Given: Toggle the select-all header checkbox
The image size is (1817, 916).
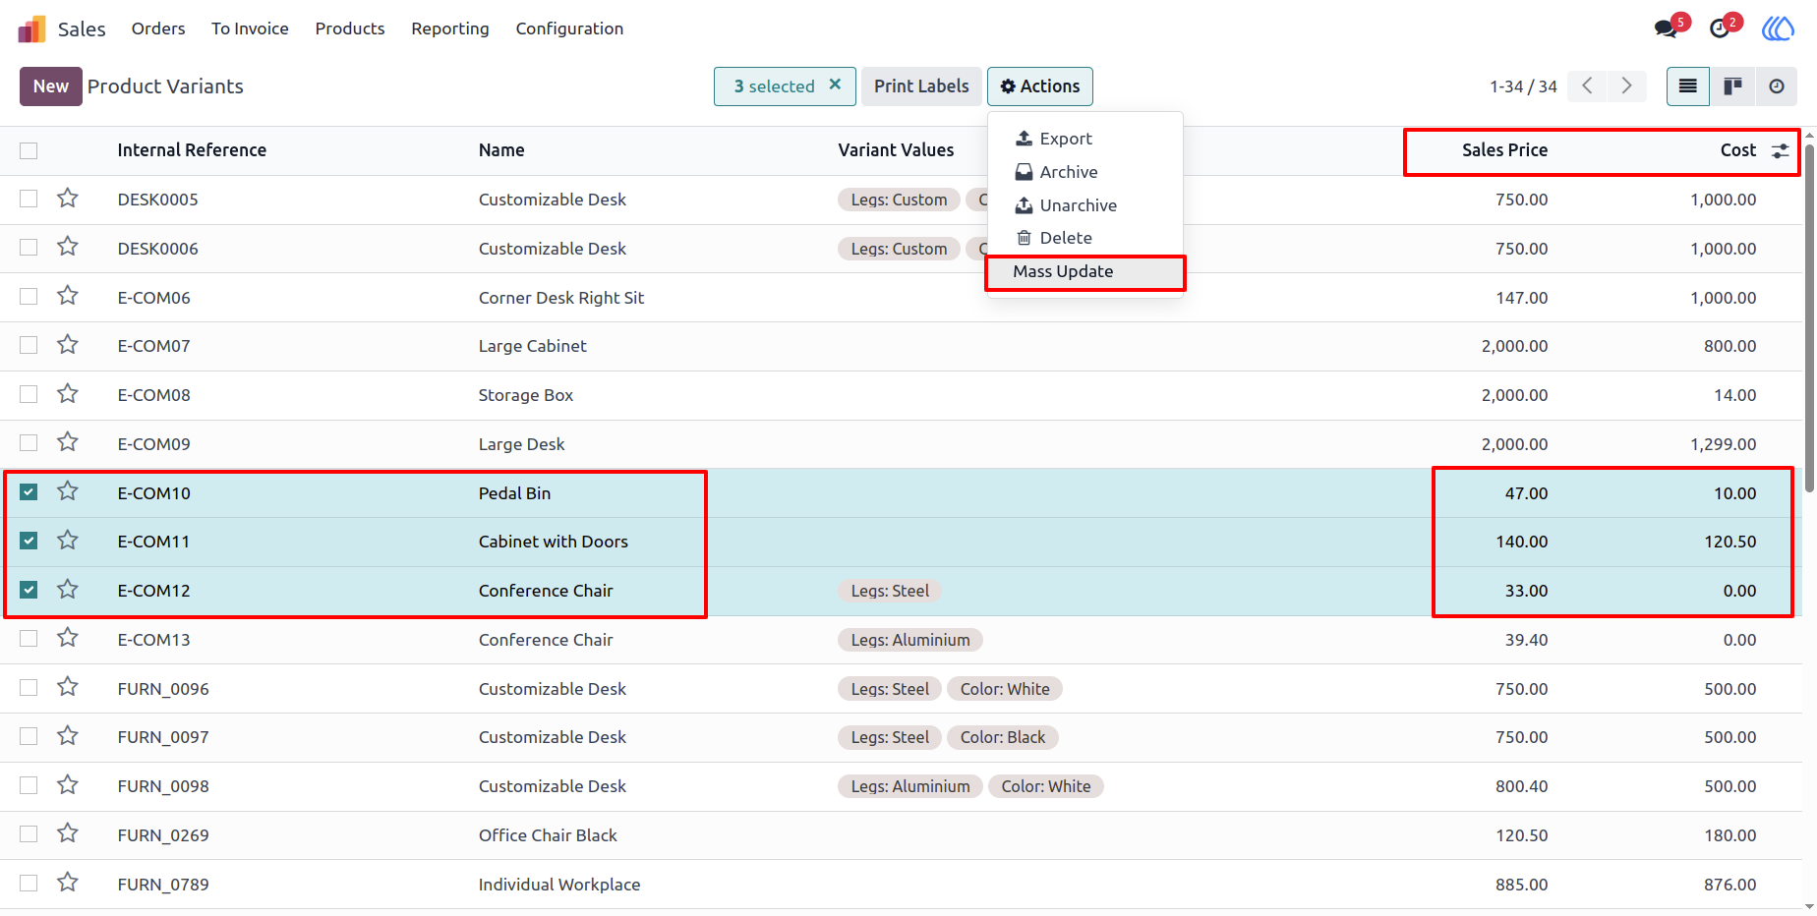Looking at the screenshot, I should pyautogui.click(x=29, y=150).
